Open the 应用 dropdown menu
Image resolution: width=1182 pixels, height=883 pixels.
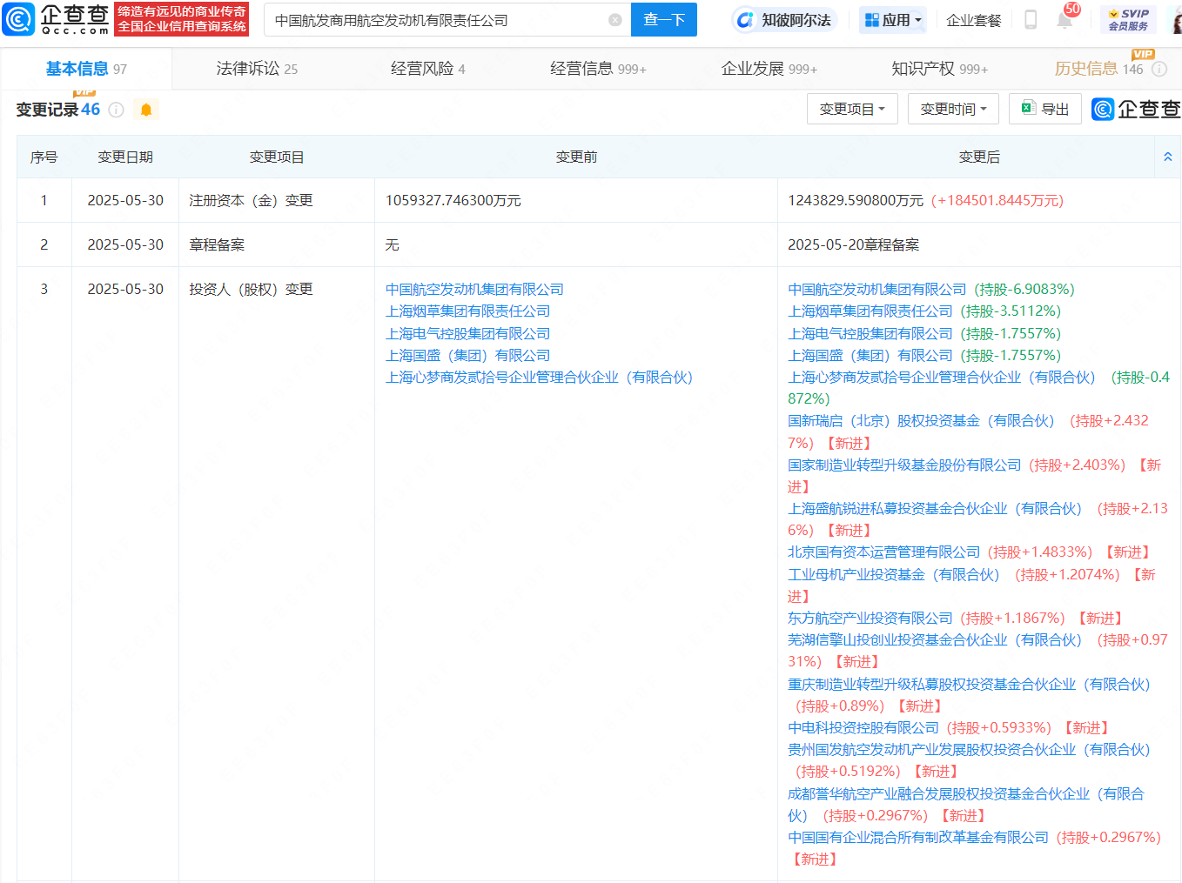coord(893,20)
